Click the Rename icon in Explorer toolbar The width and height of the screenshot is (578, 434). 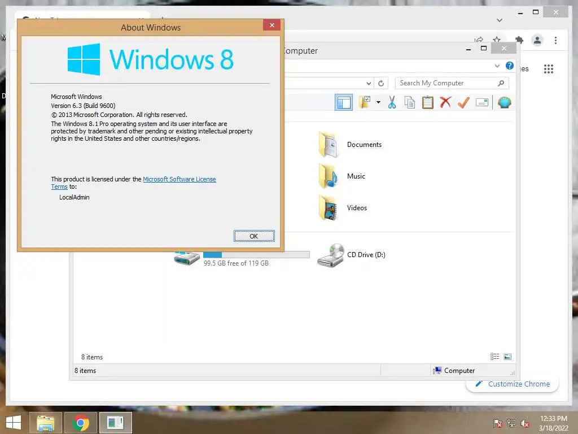coord(482,102)
